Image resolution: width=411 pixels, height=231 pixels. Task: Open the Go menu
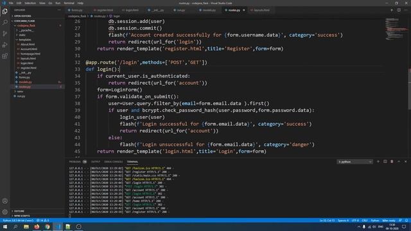(50, 3)
